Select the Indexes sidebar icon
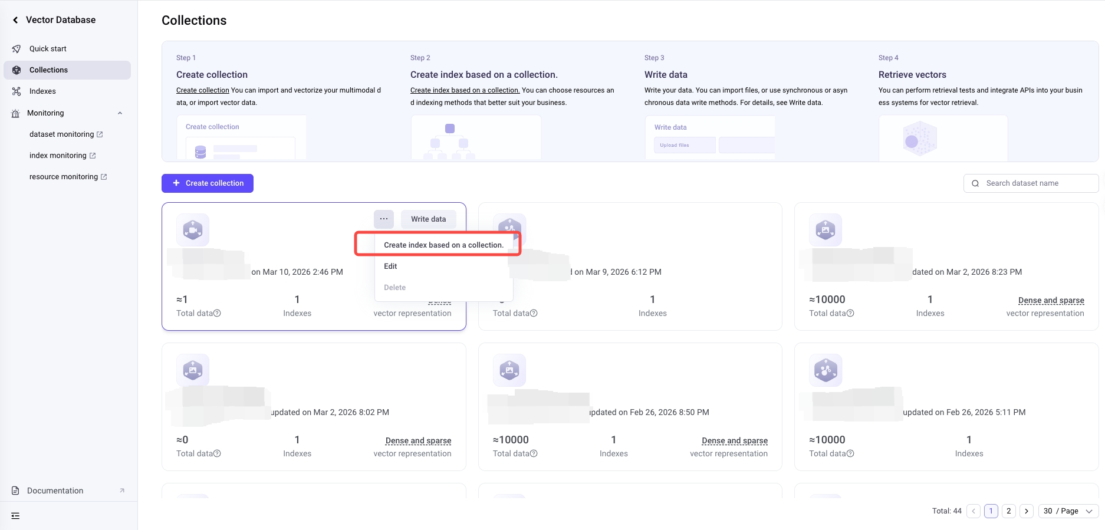Viewport: 1105px width, 530px height. (x=17, y=91)
